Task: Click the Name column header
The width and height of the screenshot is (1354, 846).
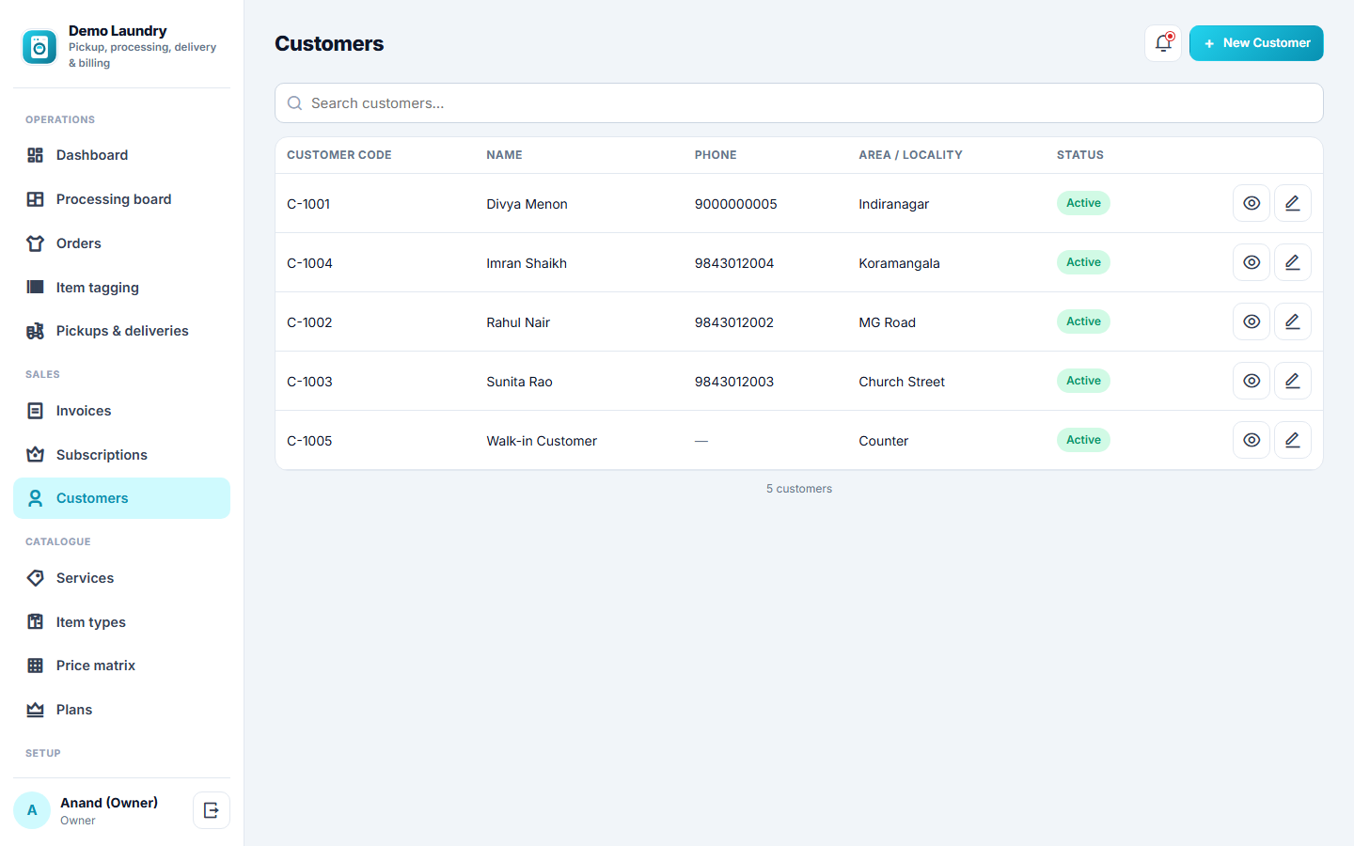Action: point(504,155)
